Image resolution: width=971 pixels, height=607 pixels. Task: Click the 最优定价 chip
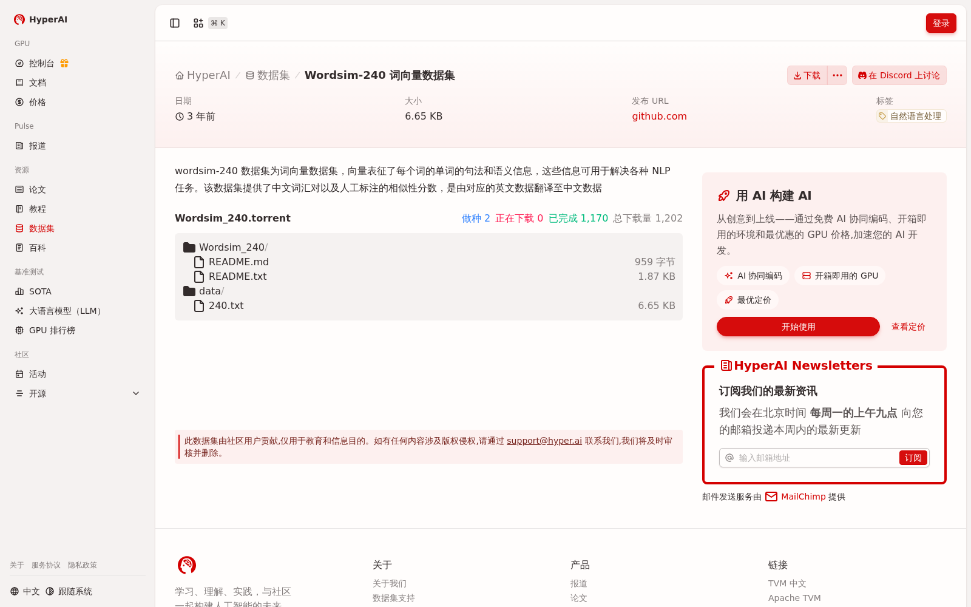pos(748,300)
